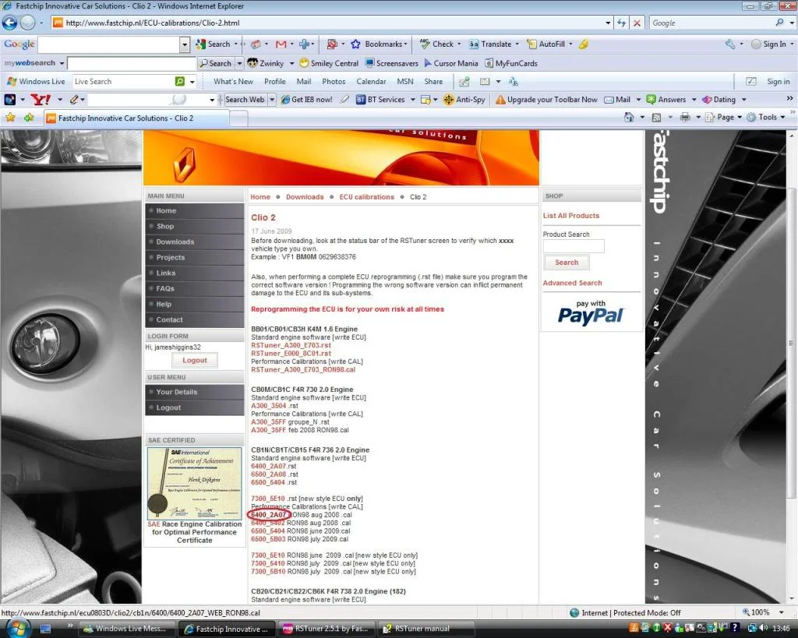Open Live Search options dropdown arrow
Viewport: 798px width, 638px height.
[192, 81]
